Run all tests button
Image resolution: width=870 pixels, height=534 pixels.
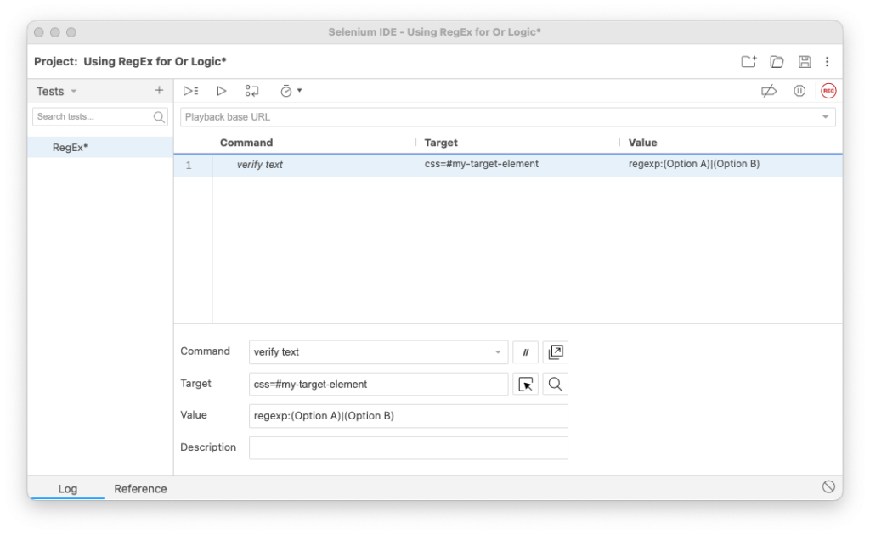point(191,91)
